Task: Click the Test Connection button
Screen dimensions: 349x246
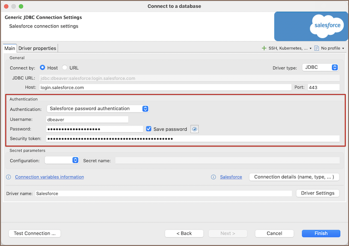Action: click(35, 233)
